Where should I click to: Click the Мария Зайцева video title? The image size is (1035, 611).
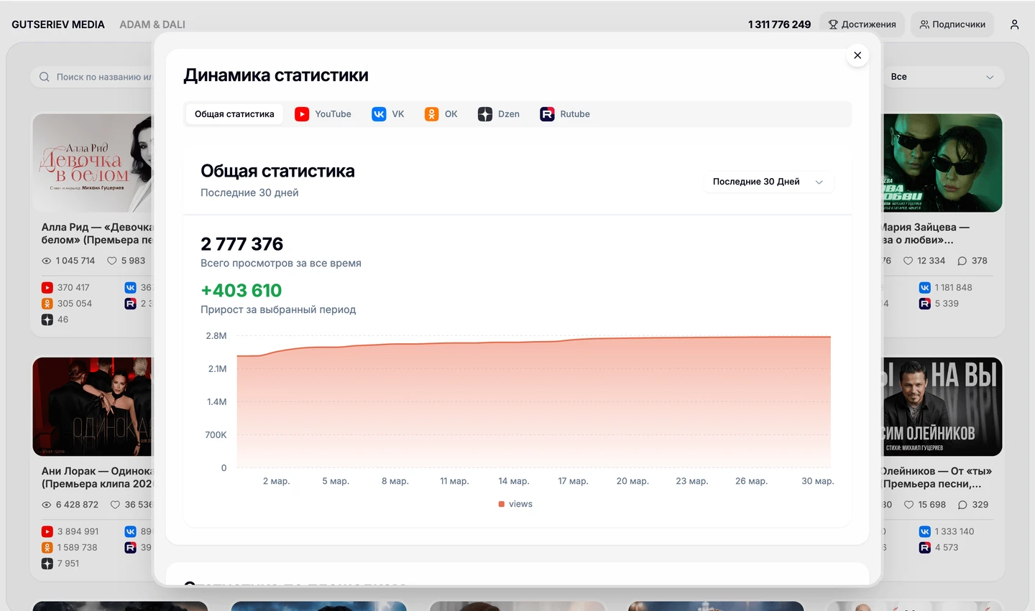926,233
